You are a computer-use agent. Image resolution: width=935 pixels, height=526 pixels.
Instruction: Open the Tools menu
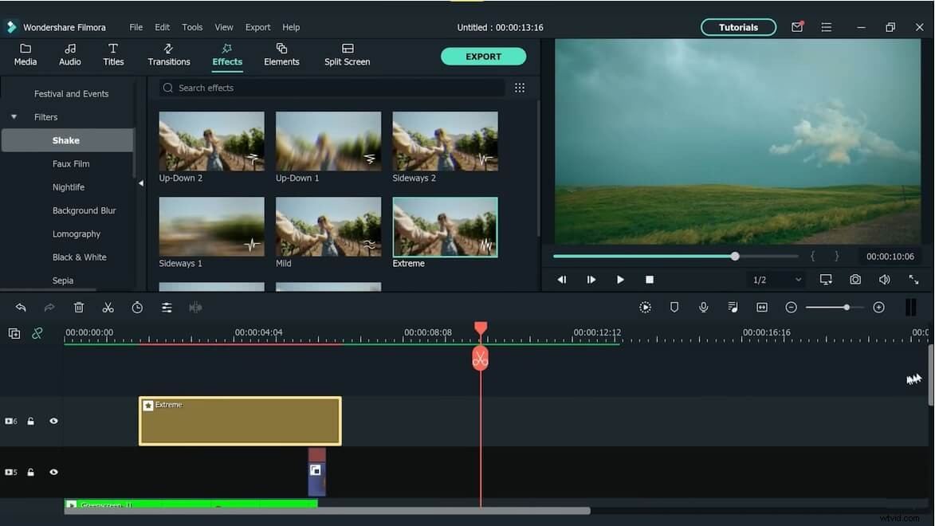click(x=192, y=27)
